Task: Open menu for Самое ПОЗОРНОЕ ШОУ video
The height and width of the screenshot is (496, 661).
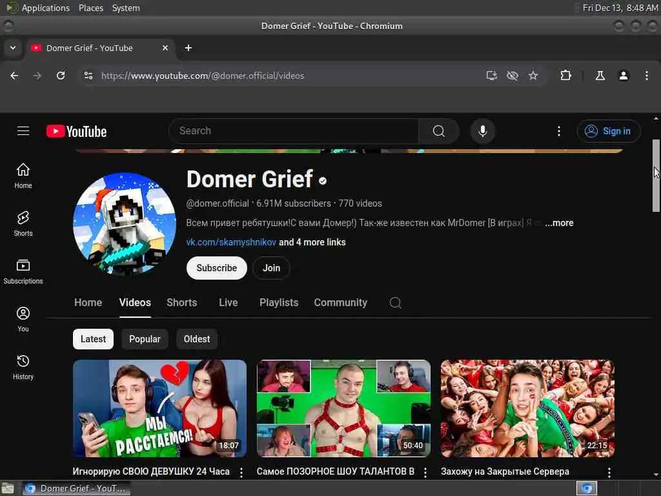Action: 425,472
